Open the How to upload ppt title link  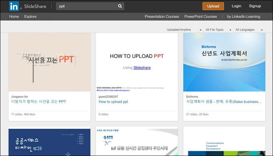(x=113, y=102)
